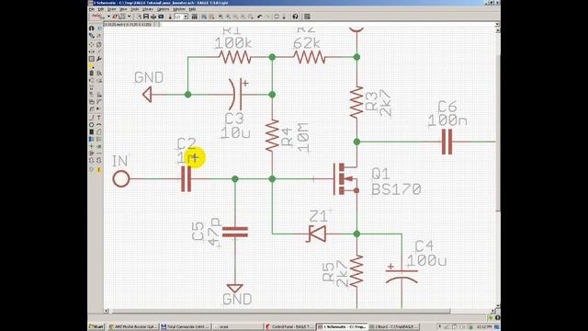Viewport: 588px width, 331px height.
Task: Click the Z1 zener diode symbol
Action: click(x=317, y=234)
